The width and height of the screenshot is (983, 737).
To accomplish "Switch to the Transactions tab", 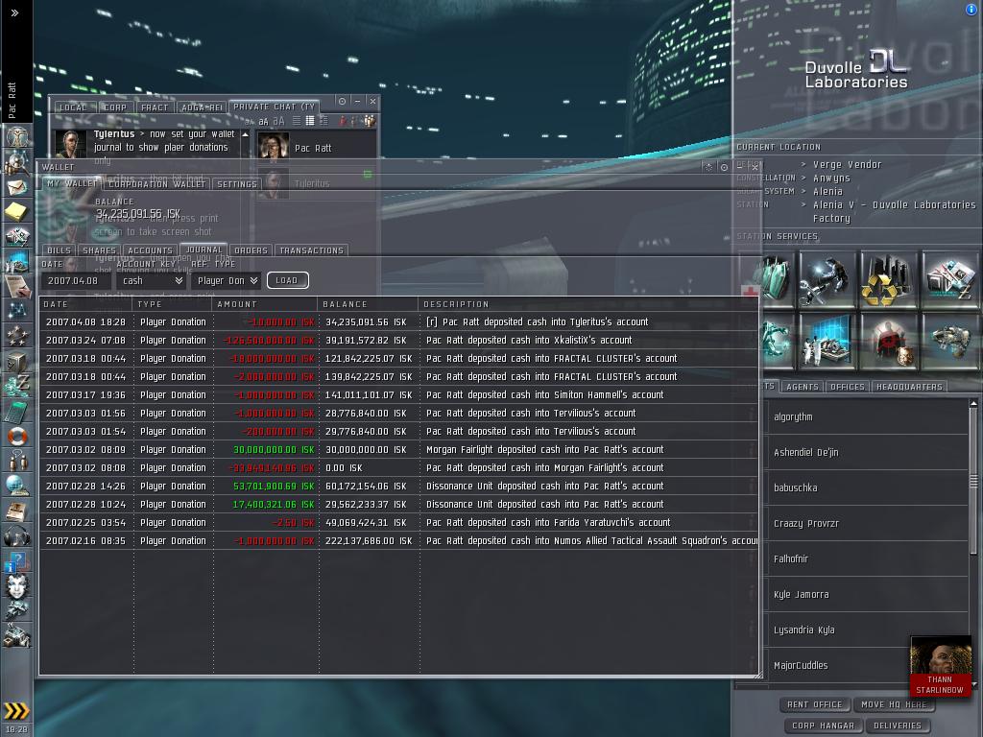I will click(311, 250).
